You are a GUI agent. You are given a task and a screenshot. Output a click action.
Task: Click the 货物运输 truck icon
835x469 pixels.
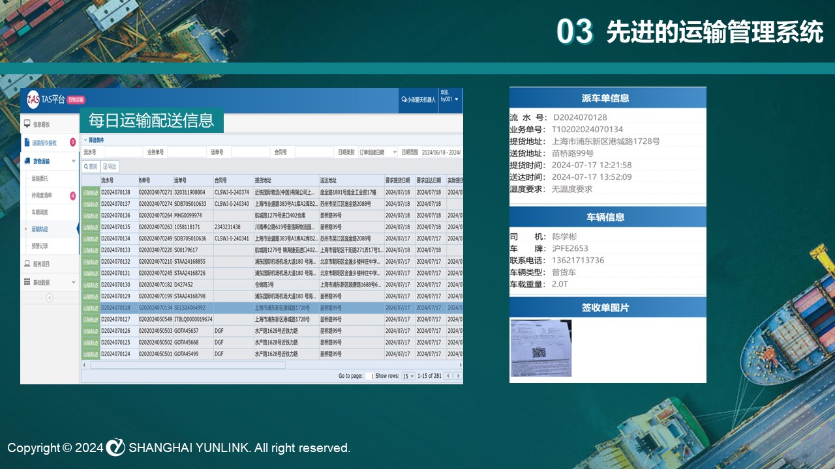tap(27, 161)
